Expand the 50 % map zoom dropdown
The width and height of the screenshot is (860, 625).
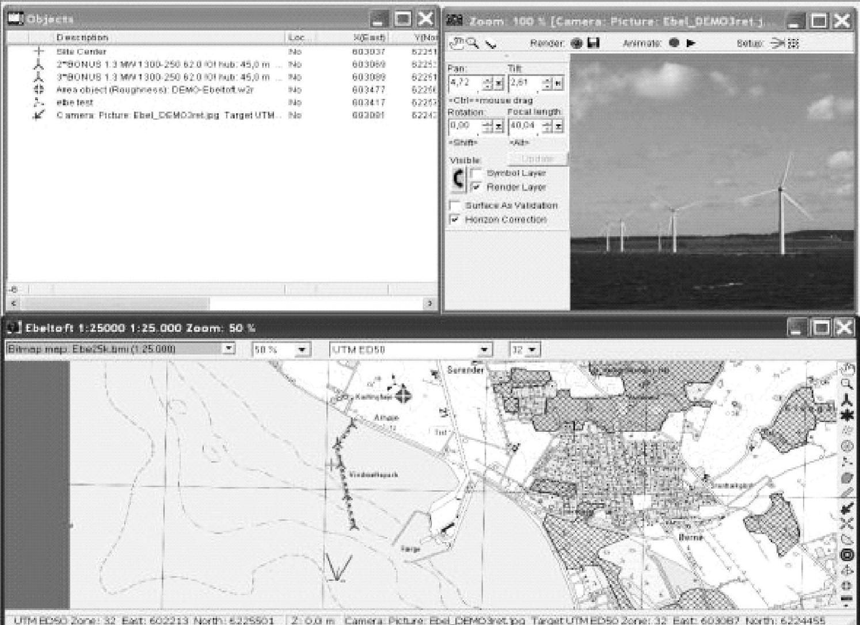[302, 350]
